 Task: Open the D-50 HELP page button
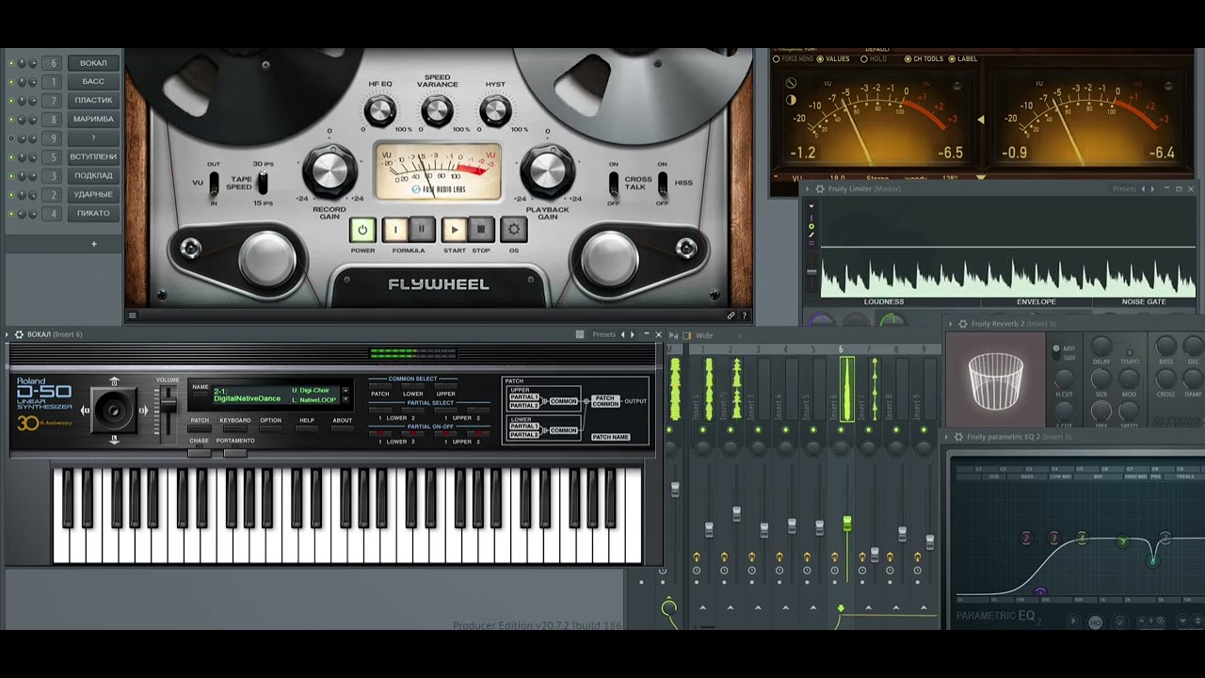(x=307, y=428)
